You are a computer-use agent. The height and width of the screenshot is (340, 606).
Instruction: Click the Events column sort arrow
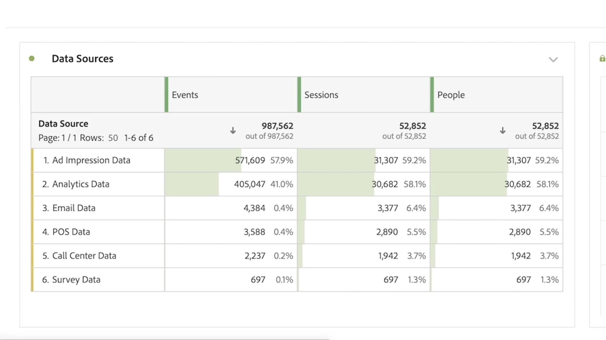pyautogui.click(x=233, y=131)
